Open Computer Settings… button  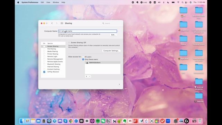pyautogui.click(x=111, y=51)
